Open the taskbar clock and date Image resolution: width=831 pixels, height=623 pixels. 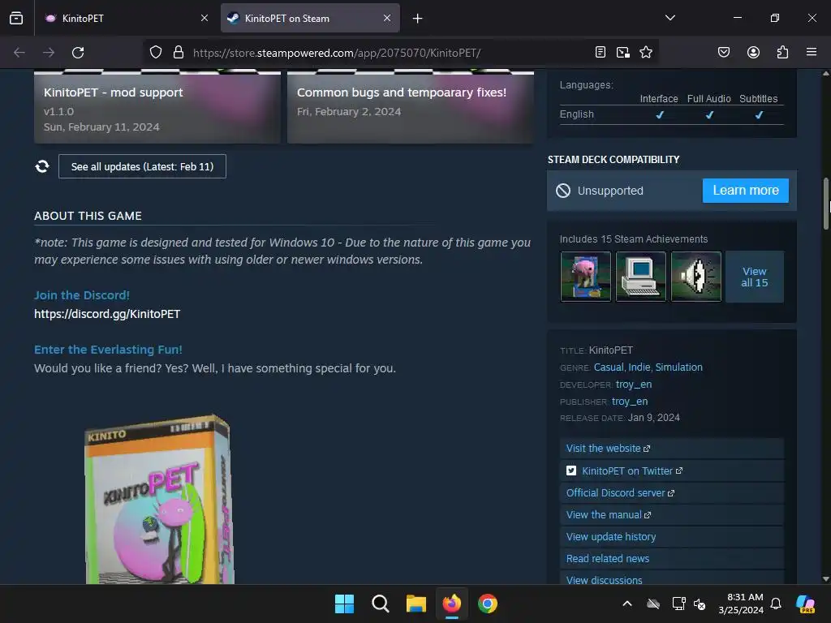click(x=741, y=604)
